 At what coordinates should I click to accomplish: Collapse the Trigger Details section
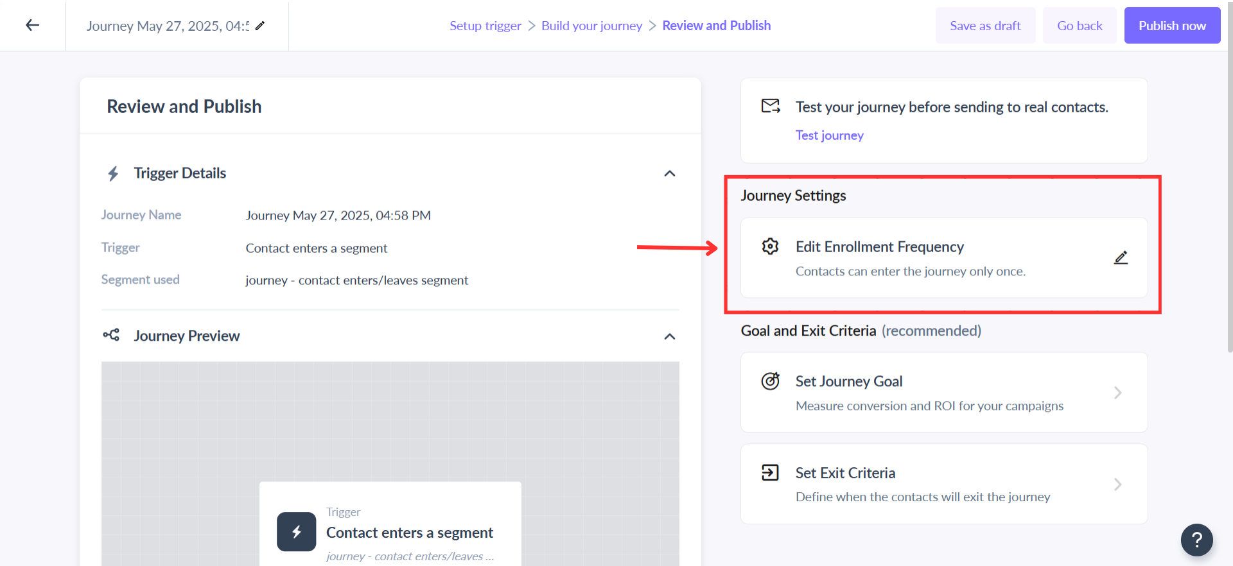[669, 173]
